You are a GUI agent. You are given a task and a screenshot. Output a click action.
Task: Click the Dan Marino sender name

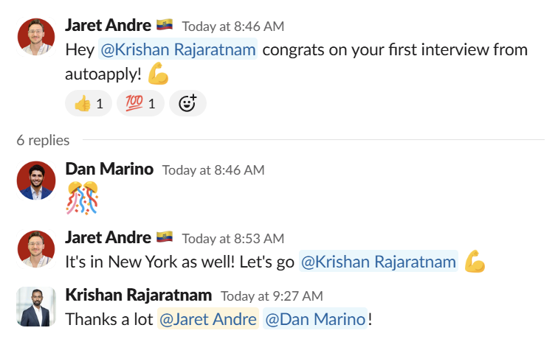[109, 169]
